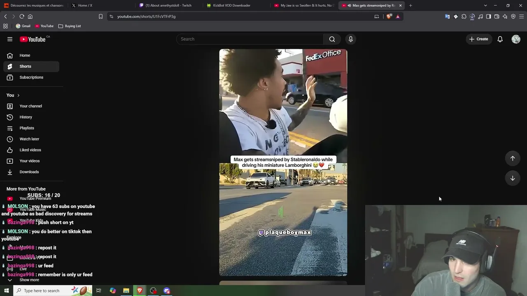Screen dimensions: 527x296
Task: Go to Home in sidebar
Action: point(31,55)
